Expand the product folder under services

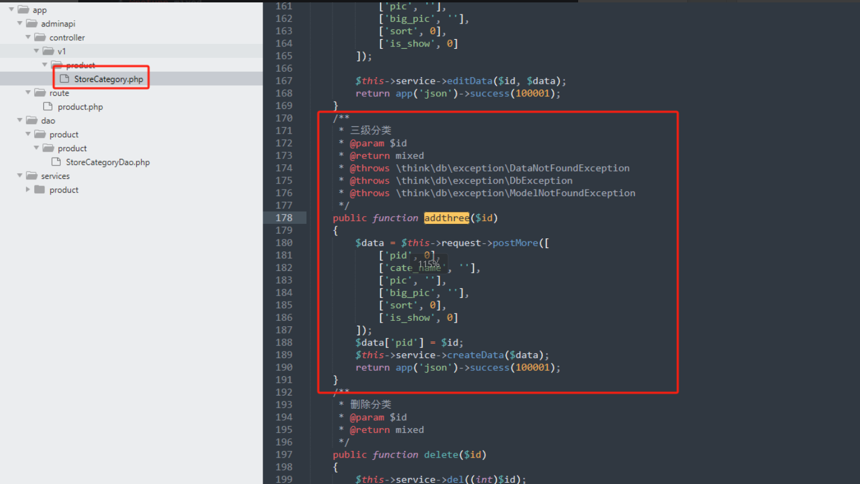point(28,190)
